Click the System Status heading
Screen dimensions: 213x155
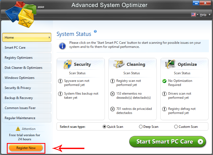(x=74, y=34)
